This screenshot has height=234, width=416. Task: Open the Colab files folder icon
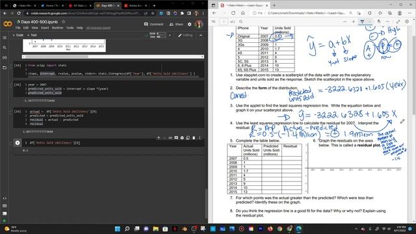(x=5, y=68)
